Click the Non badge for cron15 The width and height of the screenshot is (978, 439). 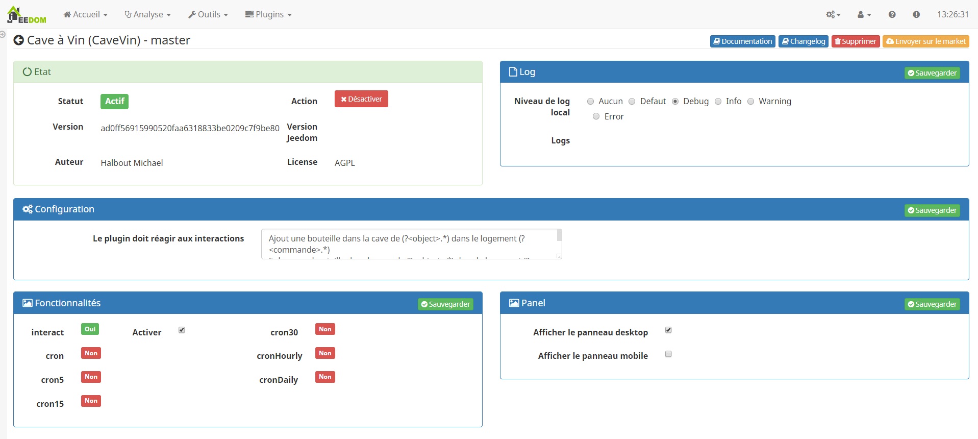click(x=91, y=401)
